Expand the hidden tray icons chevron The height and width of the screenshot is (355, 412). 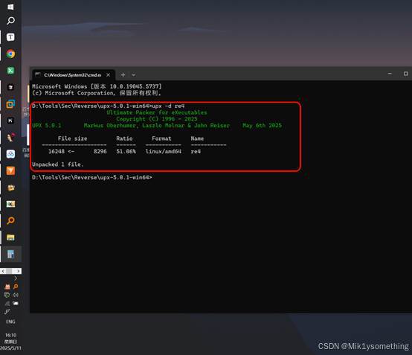(x=16, y=278)
